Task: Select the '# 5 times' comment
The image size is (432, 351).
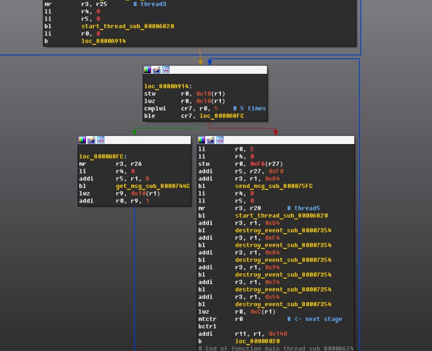Action: [x=249, y=109]
